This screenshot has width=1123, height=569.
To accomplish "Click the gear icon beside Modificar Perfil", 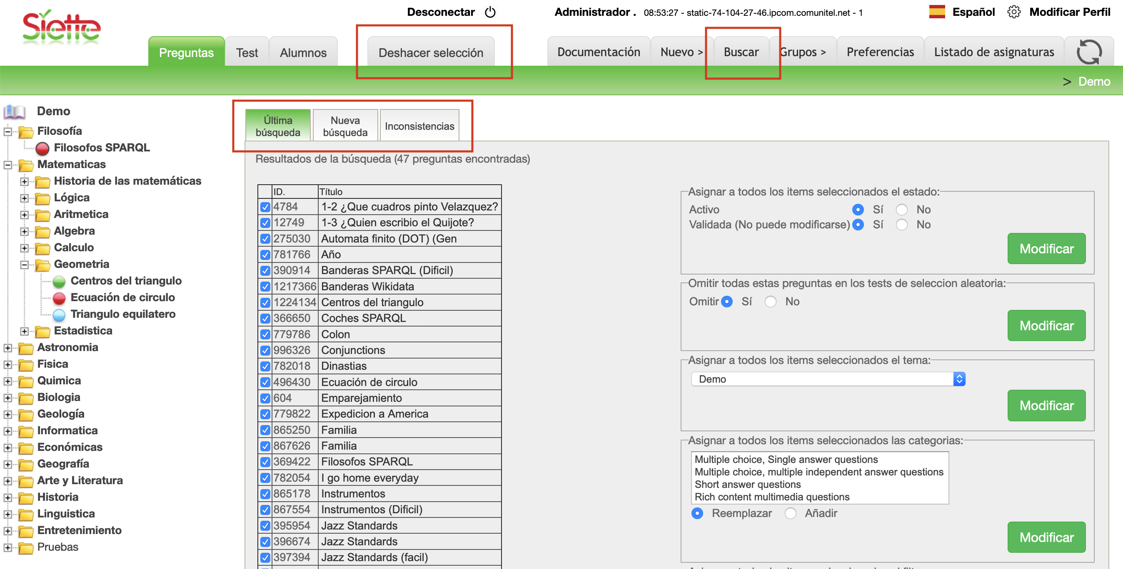I will click(1013, 12).
